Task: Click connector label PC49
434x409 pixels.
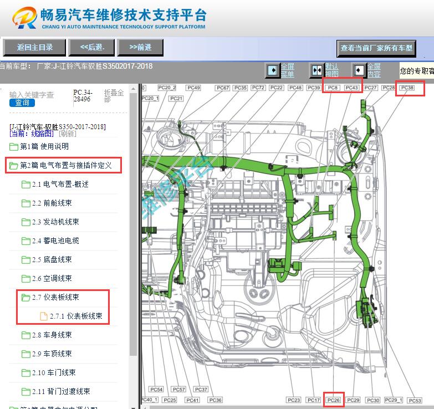Action: coord(194,88)
